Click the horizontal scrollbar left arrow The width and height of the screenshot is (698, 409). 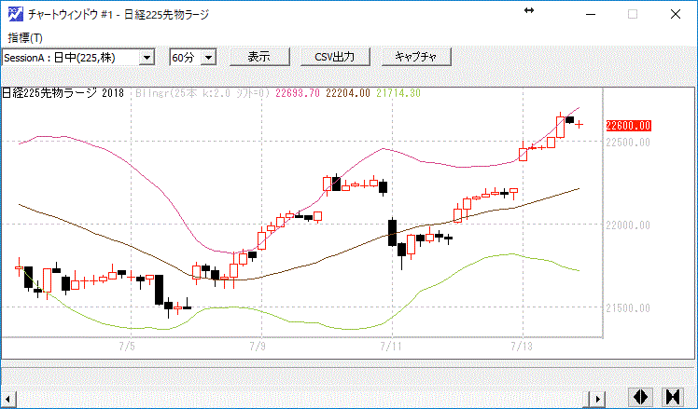coord(8,399)
